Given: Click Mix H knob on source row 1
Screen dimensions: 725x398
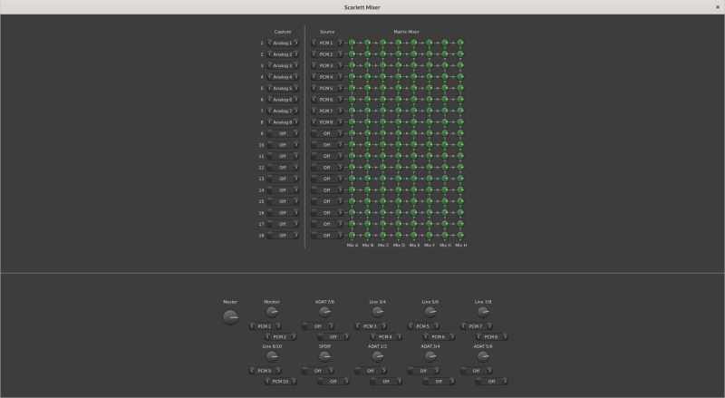Looking at the screenshot, I should [460, 43].
